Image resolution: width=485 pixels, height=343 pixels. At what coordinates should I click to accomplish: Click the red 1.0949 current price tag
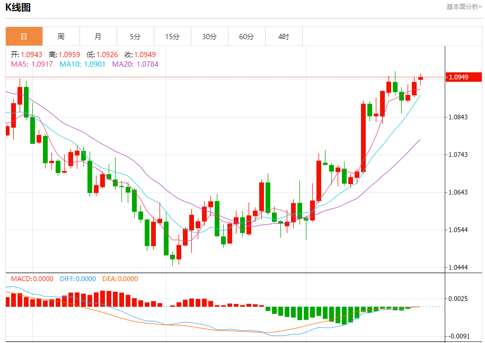click(464, 77)
